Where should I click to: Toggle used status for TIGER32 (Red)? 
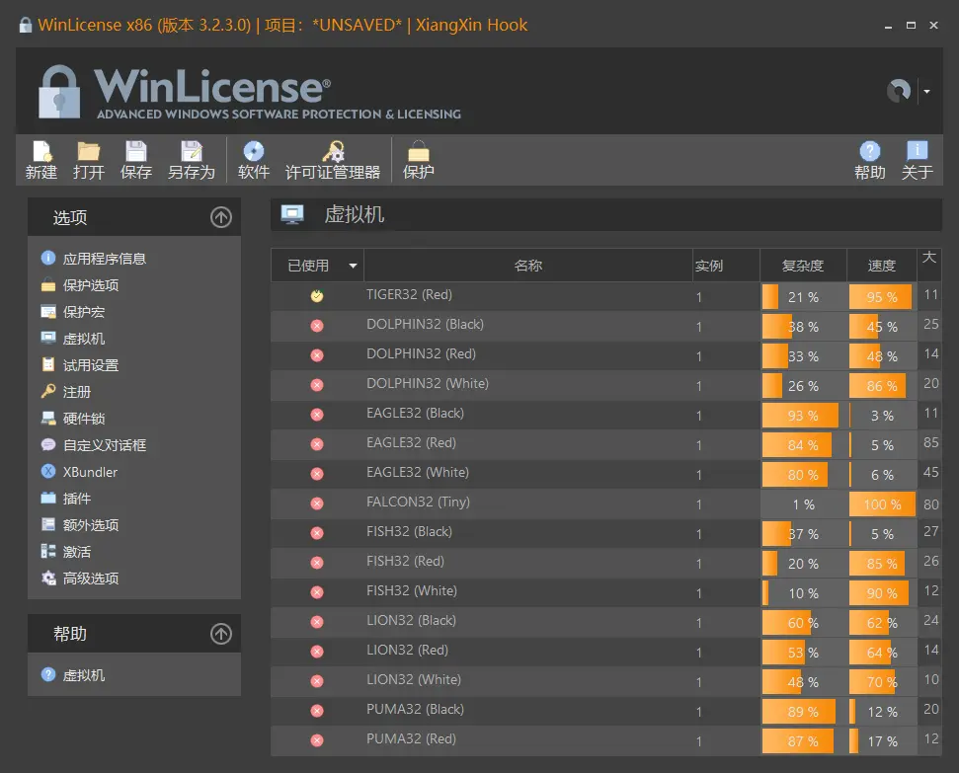[317, 296]
